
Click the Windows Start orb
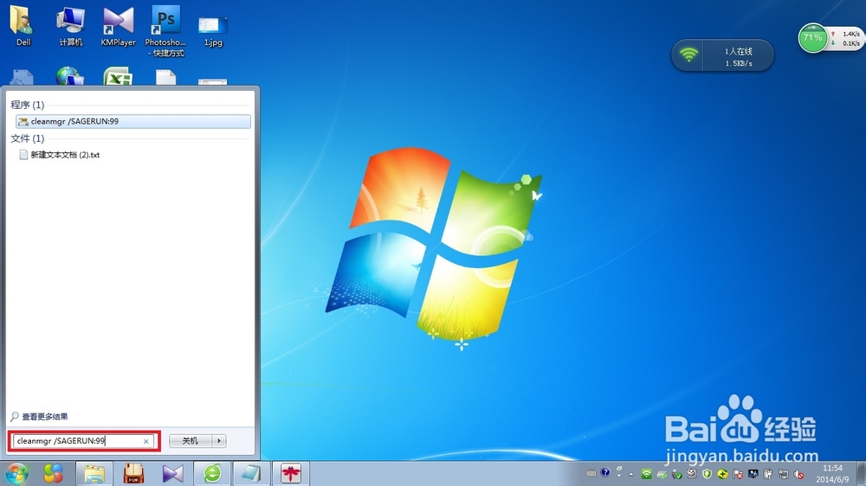point(17,473)
